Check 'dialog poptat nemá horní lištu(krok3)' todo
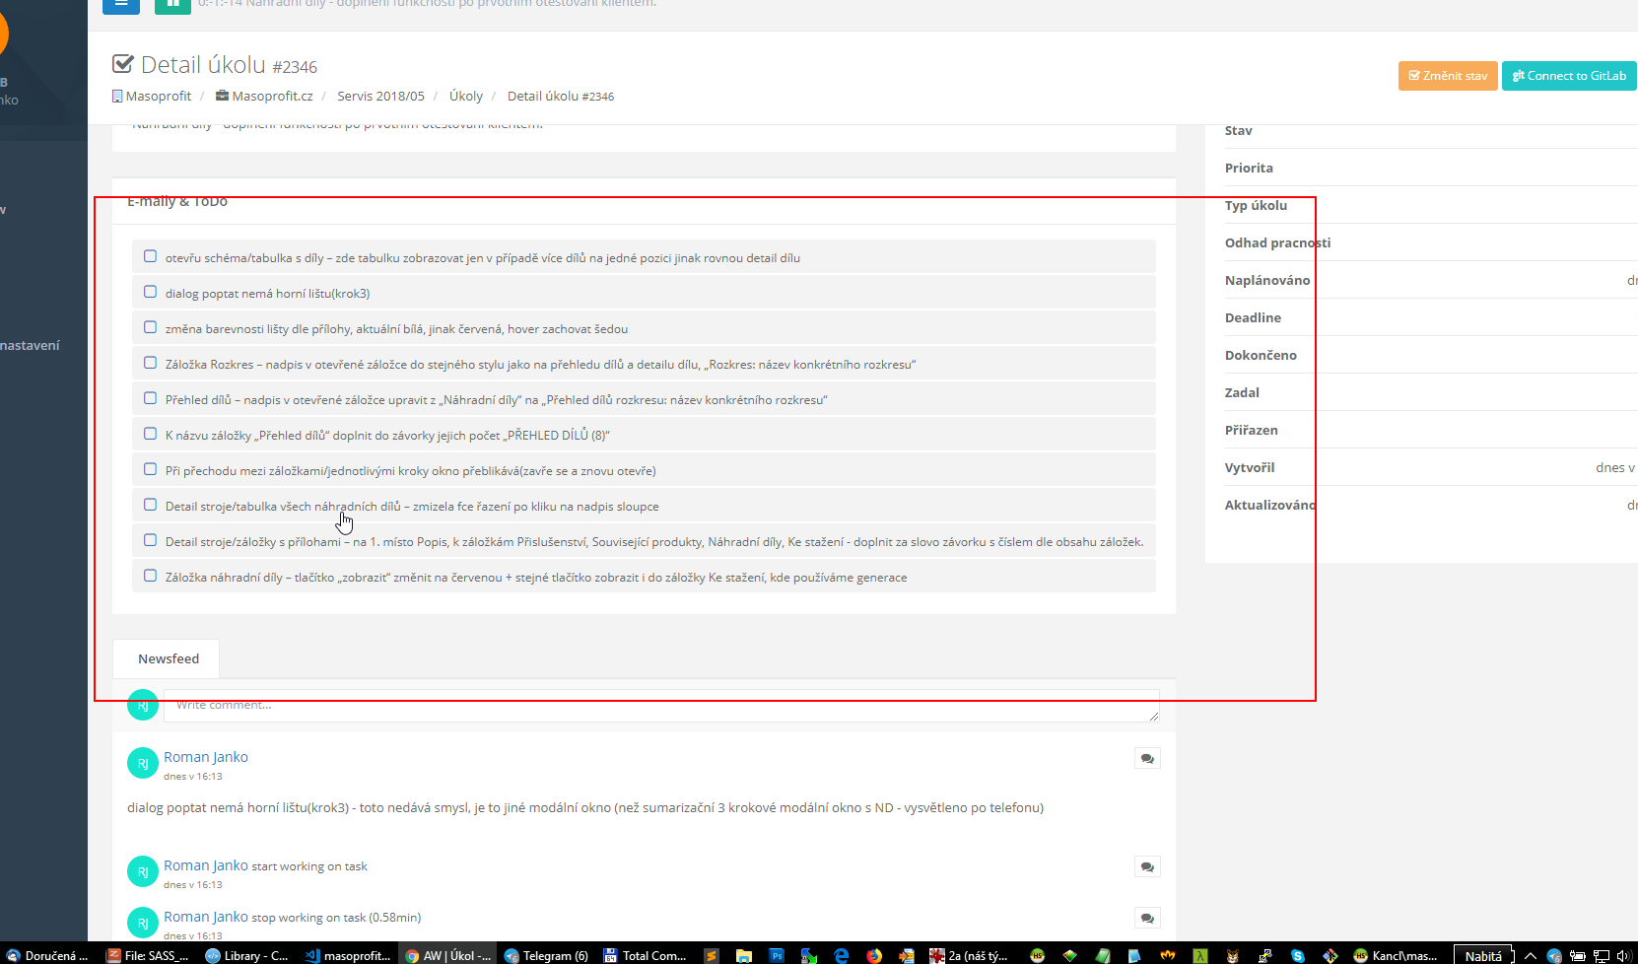This screenshot has height=964, width=1638. point(150,292)
